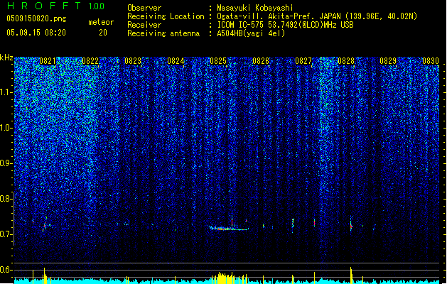This screenshot has height=284, width=447.
Task: Click the 0826 time marker
Action: click(261, 61)
